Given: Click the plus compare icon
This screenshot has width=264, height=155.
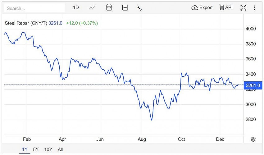Looking at the screenshot, I should pos(125,8).
